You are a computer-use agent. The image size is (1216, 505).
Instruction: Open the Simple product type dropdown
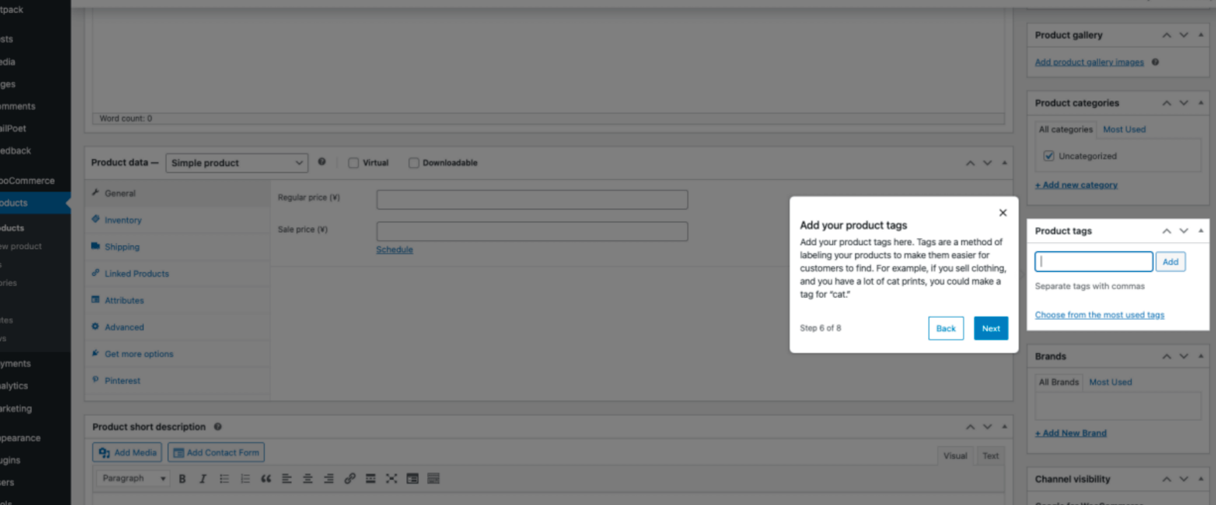tap(236, 163)
